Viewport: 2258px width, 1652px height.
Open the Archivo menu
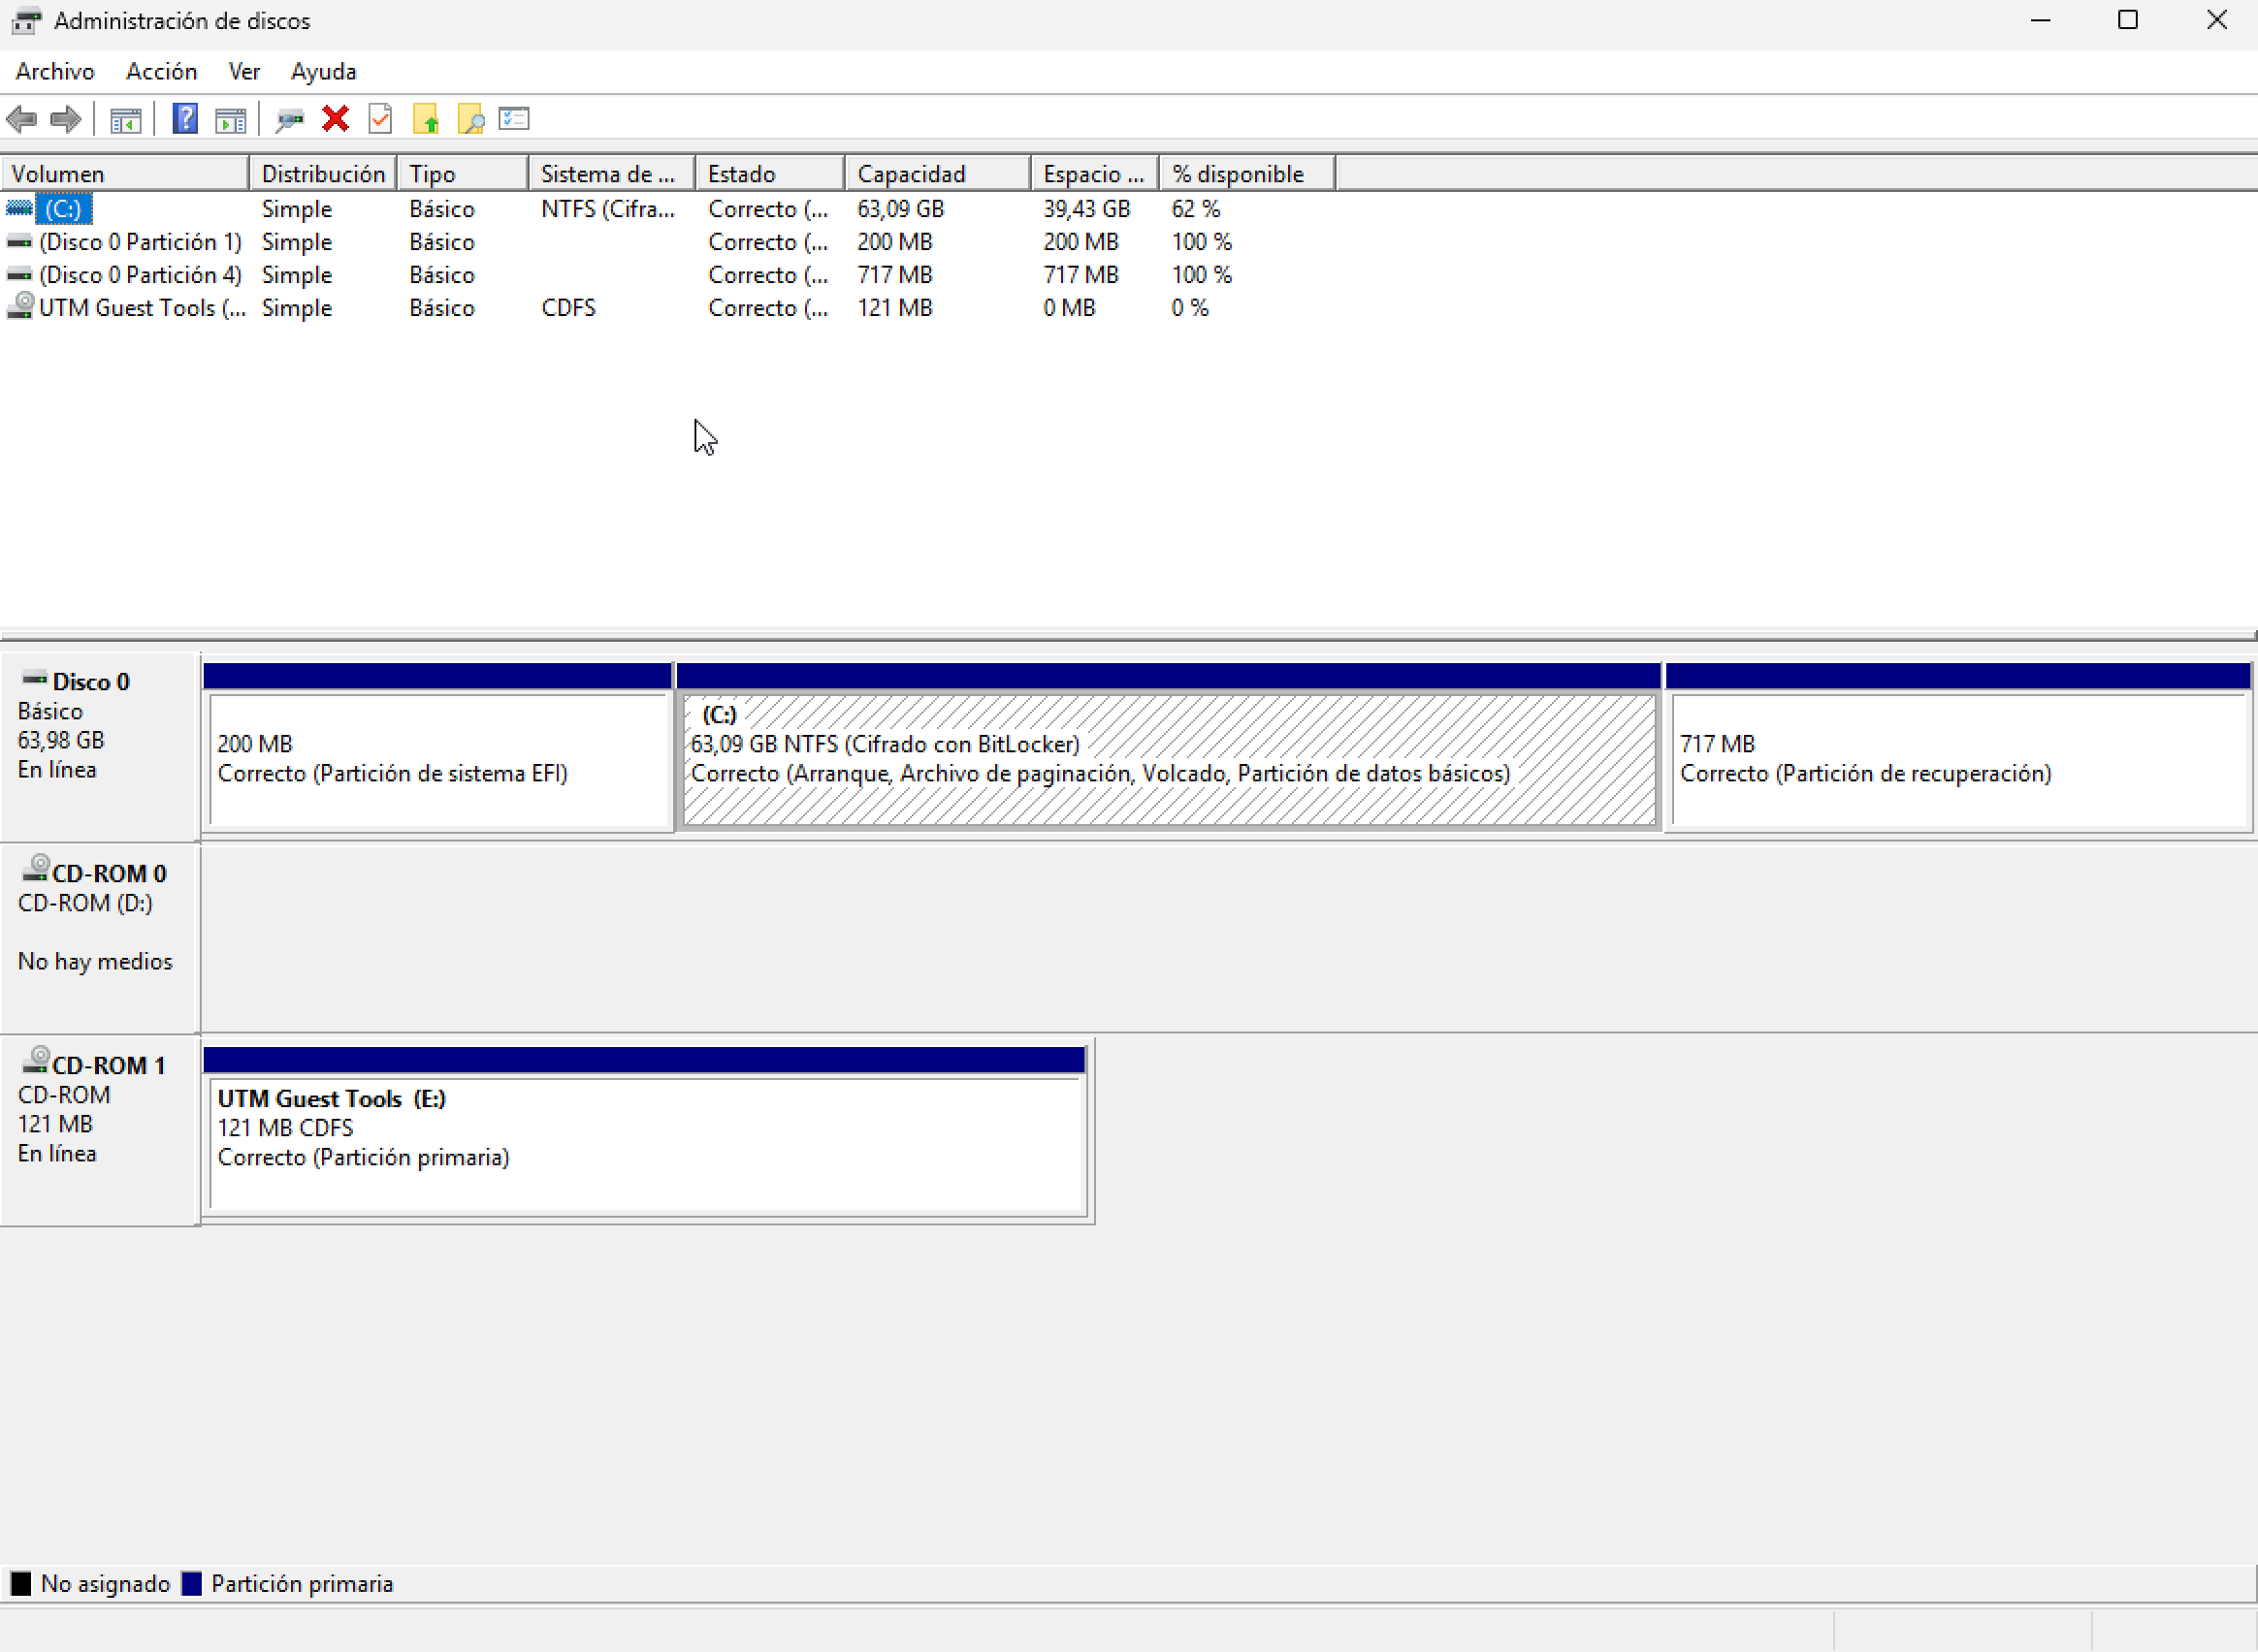[55, 72]
